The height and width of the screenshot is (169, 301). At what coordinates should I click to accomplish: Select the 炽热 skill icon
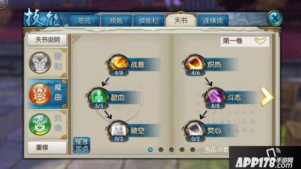click(195, 63)
